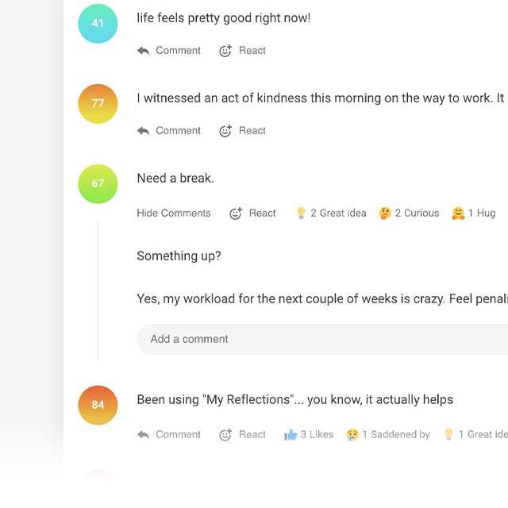Click the thinking face "2 Curious" reaction
508x508 pixels.
pos(410,214)
